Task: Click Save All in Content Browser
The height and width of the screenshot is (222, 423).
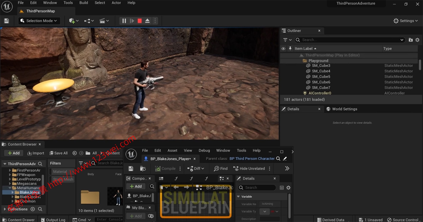Action: click(x=58, y=153)
